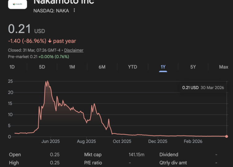Click the Aug 2025 axis label
Viewport: 233px width, 167px height.
click(x=86, y=141)
